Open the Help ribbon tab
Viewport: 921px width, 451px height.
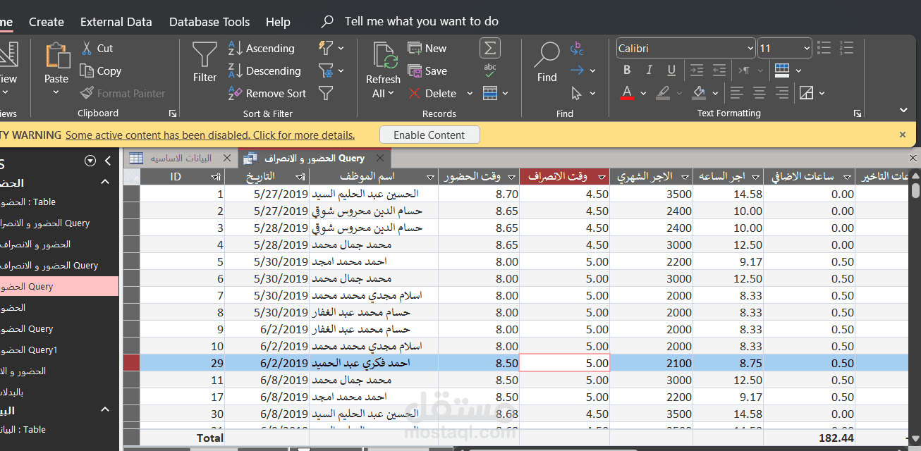tap(278, 22)
